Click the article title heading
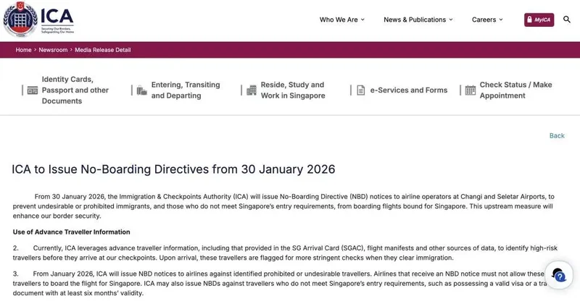 (173, 169)
